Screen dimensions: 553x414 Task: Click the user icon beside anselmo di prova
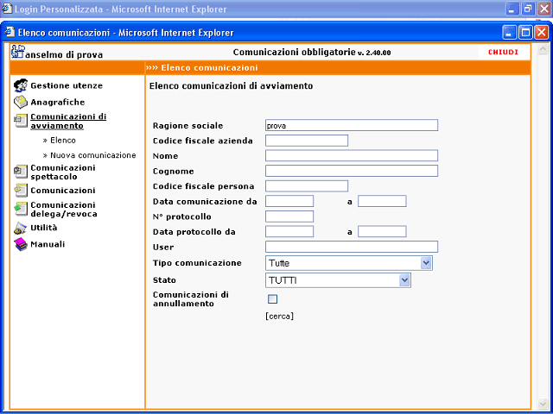17,52
